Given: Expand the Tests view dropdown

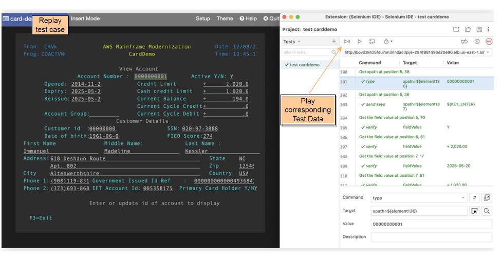Looking at the screenshot, I should tap(292, 41).
